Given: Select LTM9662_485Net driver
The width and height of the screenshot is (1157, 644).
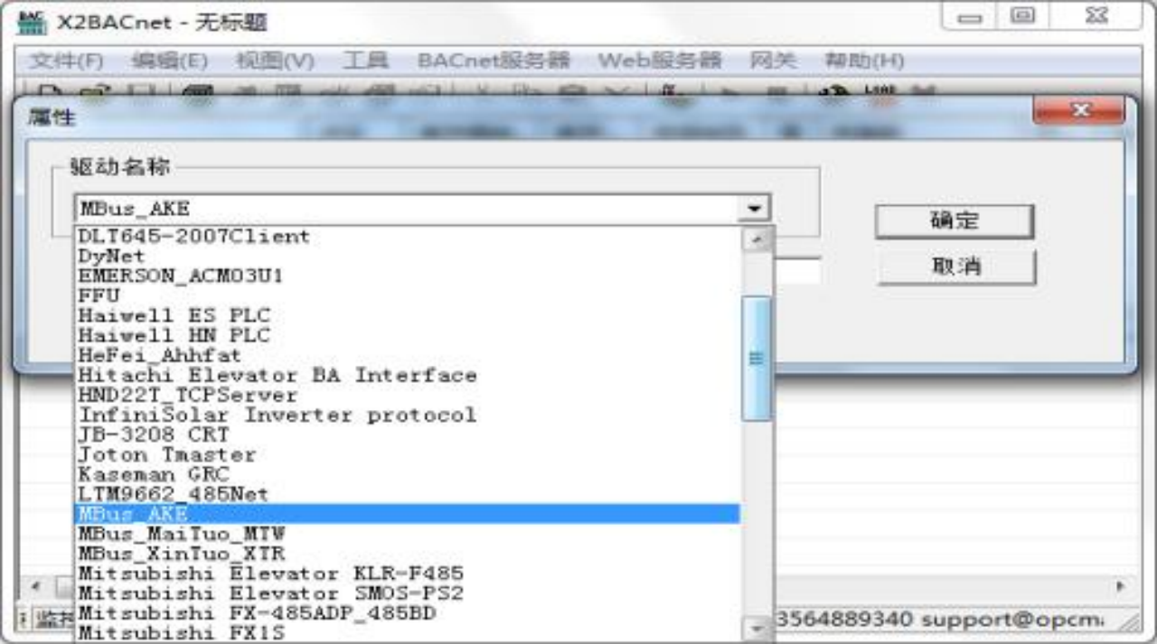Looking at the screenshot, I should tap(407, 495).
